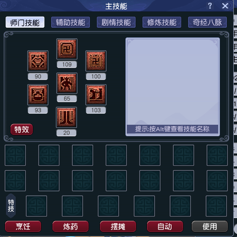The image size is (237, 237).
Task: Select the skill icon with level 93
Action: tap(38, 95)
